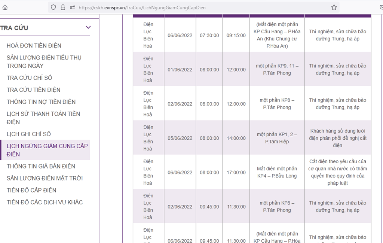Select LỊCH SỬ THANH TOÁN TIỀN ĐIỆN
This screenshot has width=383, height=243.
tap(43, 118)
